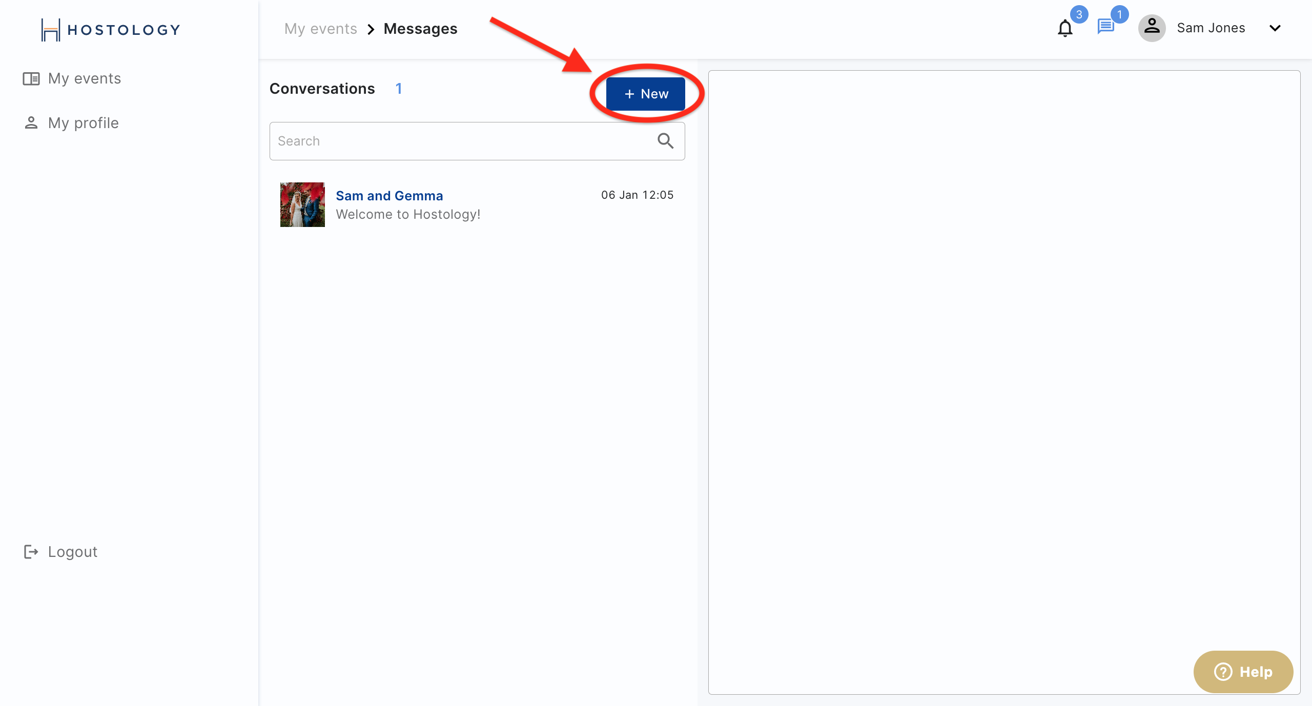Image resolution: width=1312 pixels, height=706 pixels.
Task: Go to the My events breadcrumb
Action: point(321,29)
